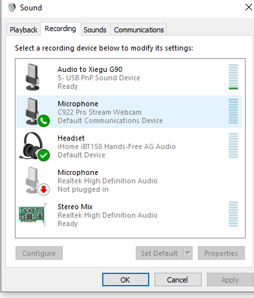Select "C922 Pro Stream Webcam" text
Image resolution: width=254 pixels, height=298 pixels.
[x=100, y=112]
